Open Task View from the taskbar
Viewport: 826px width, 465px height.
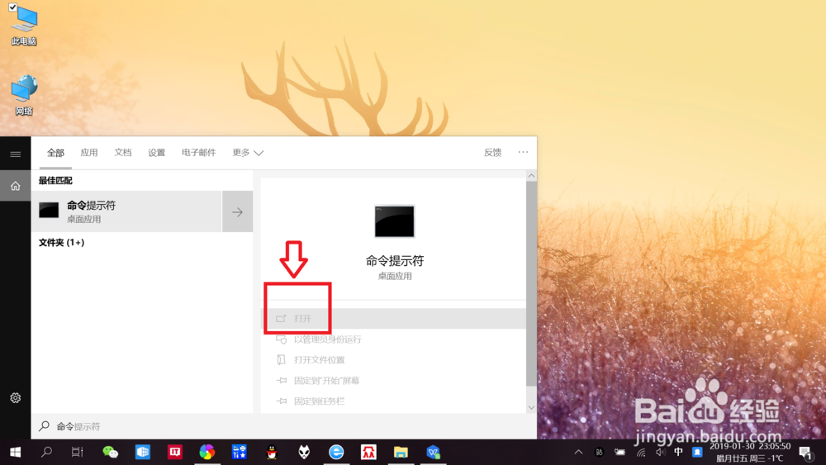[78, 452]
